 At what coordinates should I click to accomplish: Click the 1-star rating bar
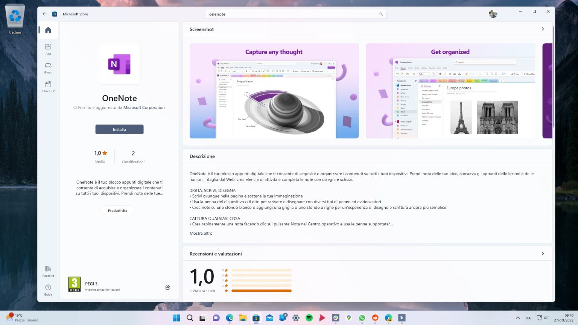(261, 290)
